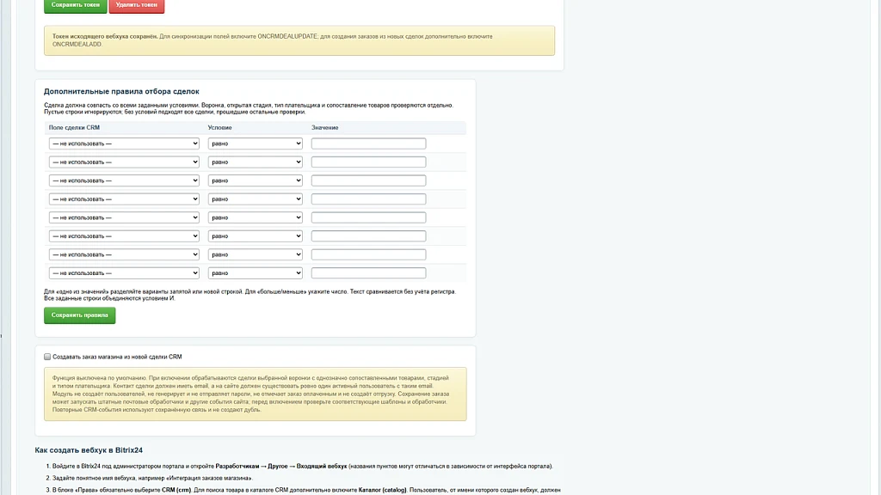Open the равно condition dropdown in the eighth rule row

click(x=255, y=273)
